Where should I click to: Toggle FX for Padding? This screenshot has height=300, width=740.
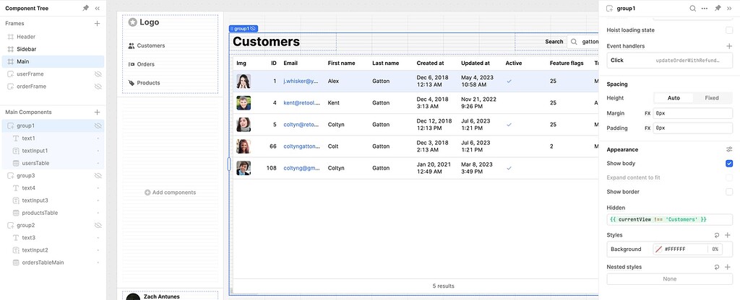[647, 128]
